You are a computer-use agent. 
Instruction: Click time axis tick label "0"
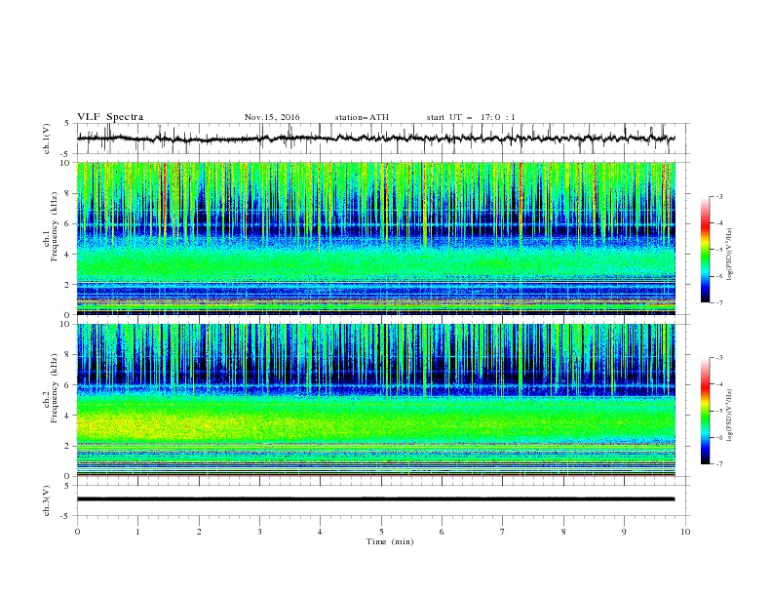click(x=77, y=532)
